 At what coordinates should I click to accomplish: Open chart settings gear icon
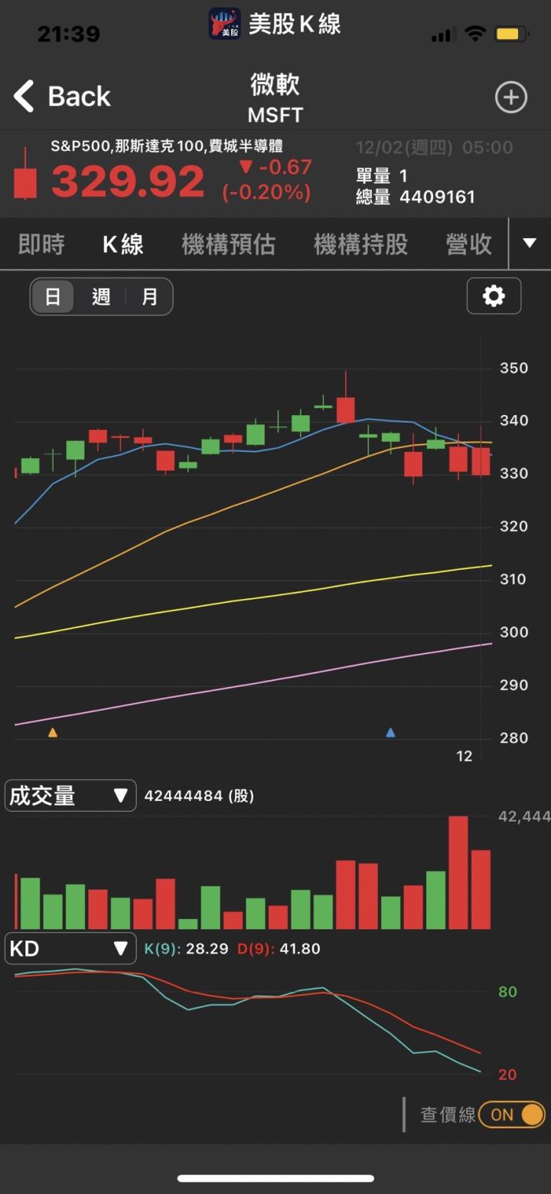pyautogui.click(x=494, y=296)
